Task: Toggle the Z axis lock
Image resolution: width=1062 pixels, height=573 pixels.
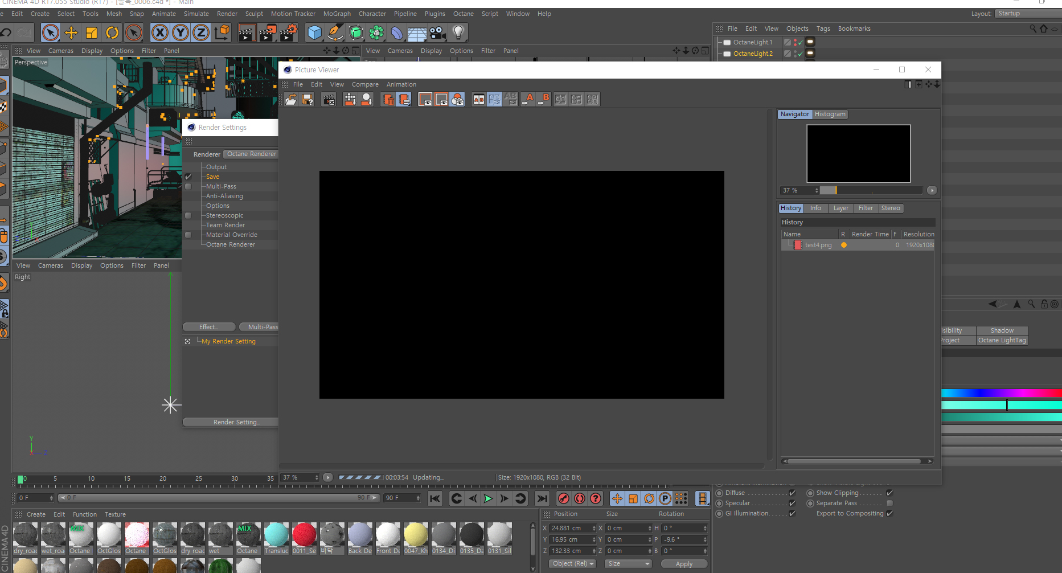Action: pyautogui.click(x=201, y=33)
